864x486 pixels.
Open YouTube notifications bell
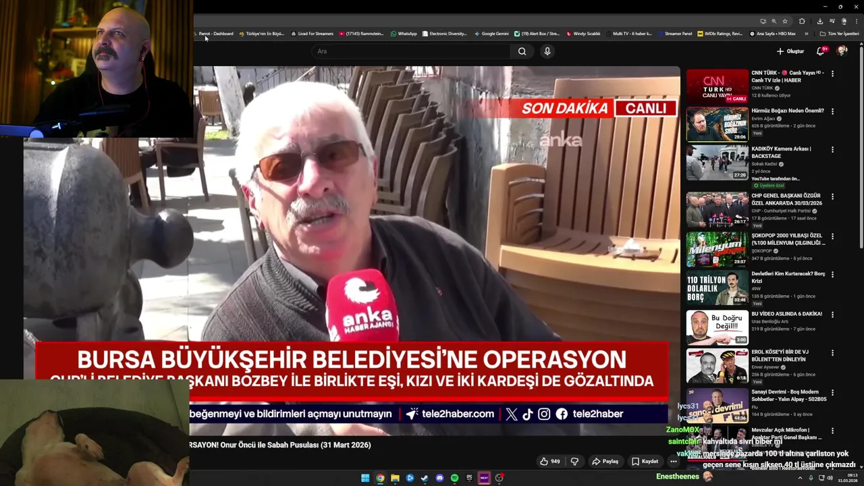click(821, 51)
